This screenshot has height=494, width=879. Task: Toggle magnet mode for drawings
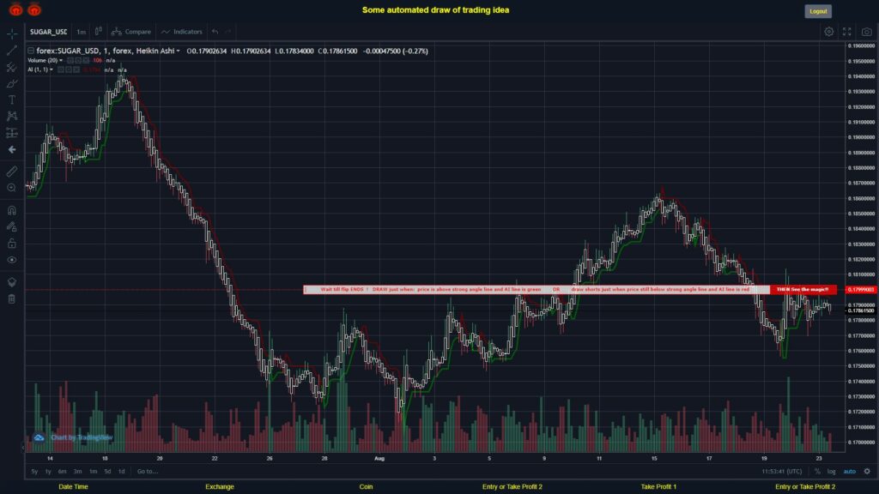pos(12,211)
